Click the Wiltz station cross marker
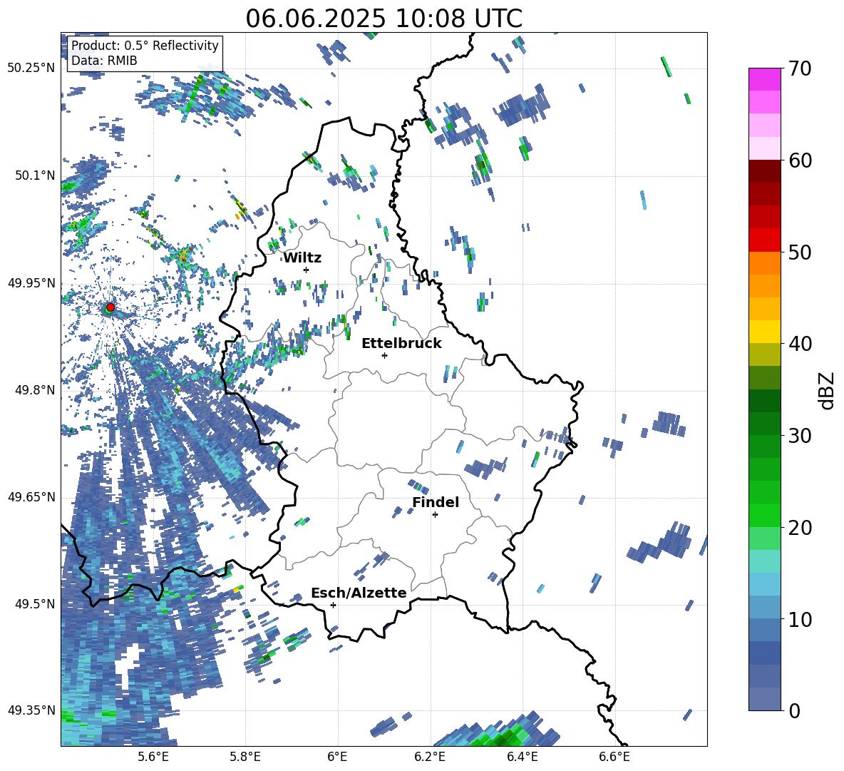 point(307,270)
